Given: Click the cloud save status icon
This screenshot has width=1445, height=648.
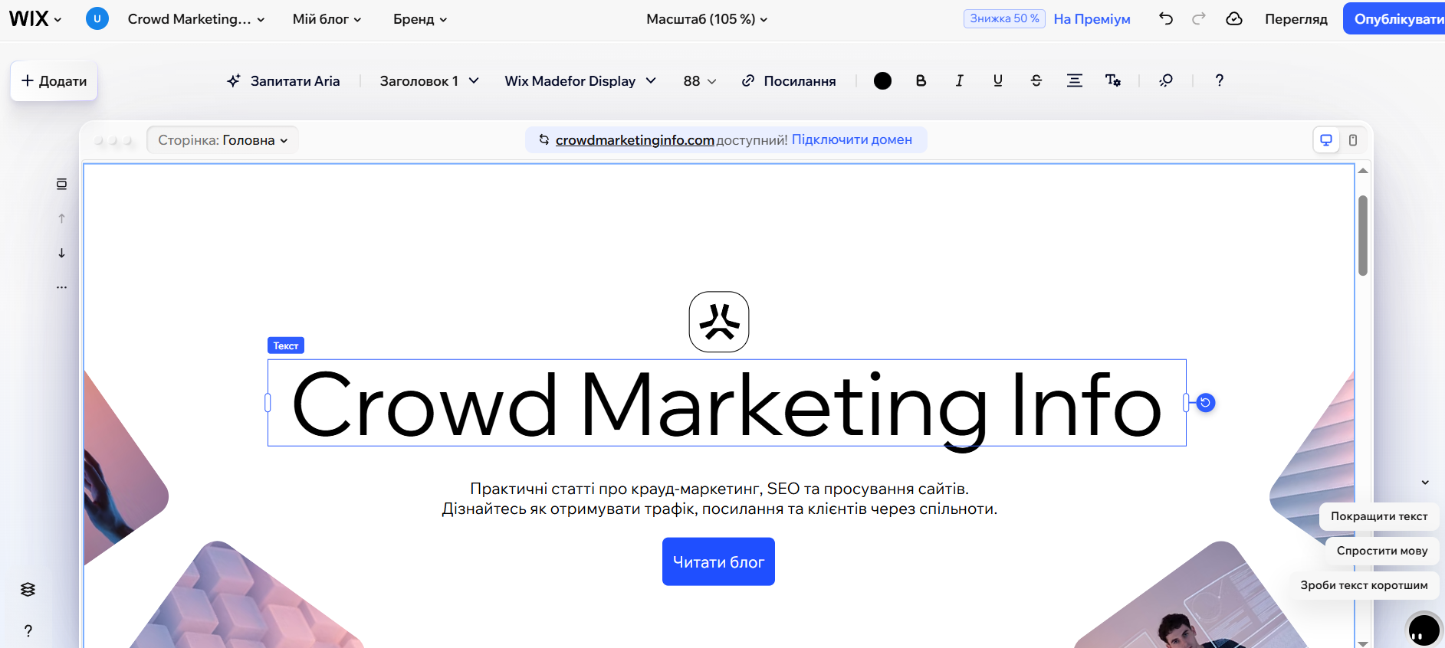Looking at the screenshot, I should pos(1234,19).
